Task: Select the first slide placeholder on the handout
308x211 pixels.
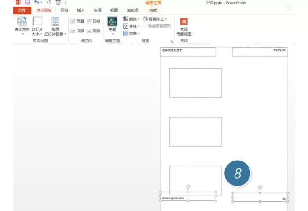Action: click(195, 83)
